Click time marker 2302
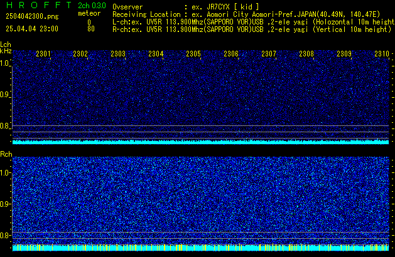This screenshot has height=257, width=395. [80, 54]
